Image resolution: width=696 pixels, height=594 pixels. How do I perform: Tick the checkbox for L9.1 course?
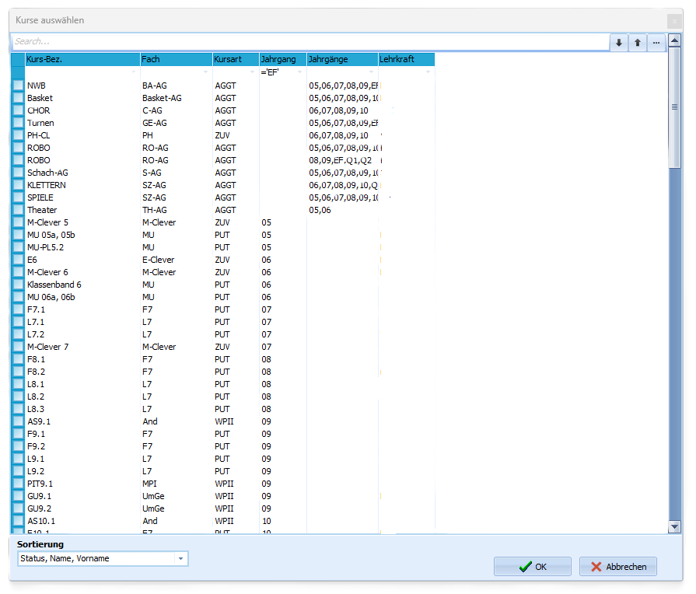18,458
